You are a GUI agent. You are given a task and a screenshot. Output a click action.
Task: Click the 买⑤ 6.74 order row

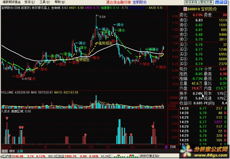(x=203, y=64)
